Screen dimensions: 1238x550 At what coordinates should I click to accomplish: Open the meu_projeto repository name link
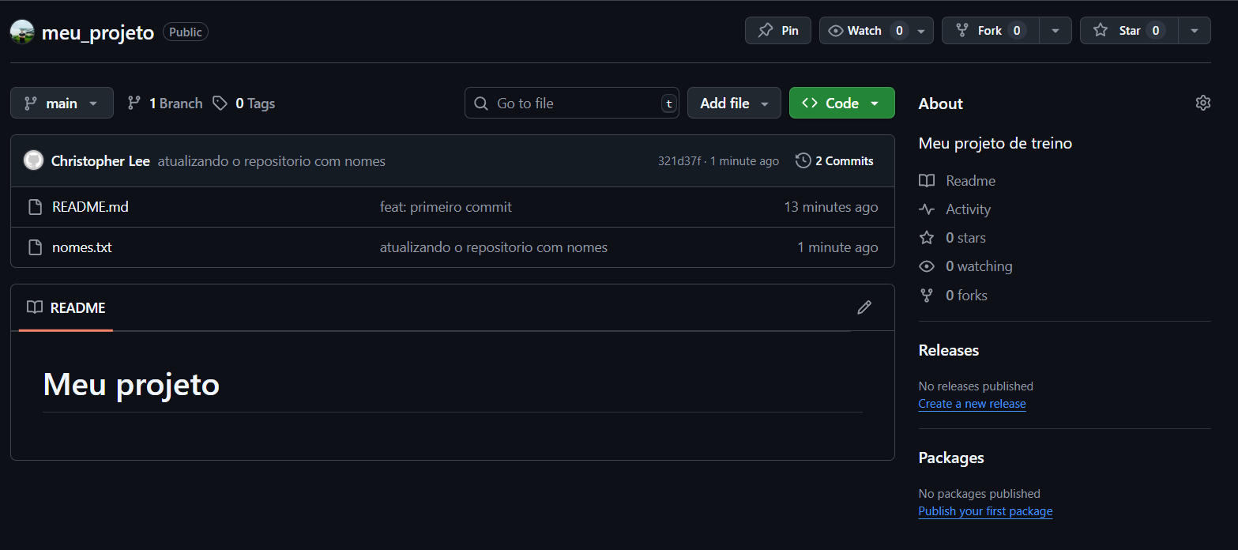[x=98, y=32]
